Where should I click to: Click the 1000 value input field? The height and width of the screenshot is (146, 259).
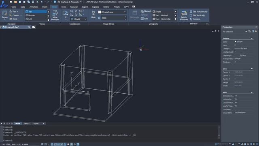pos(113,18)
